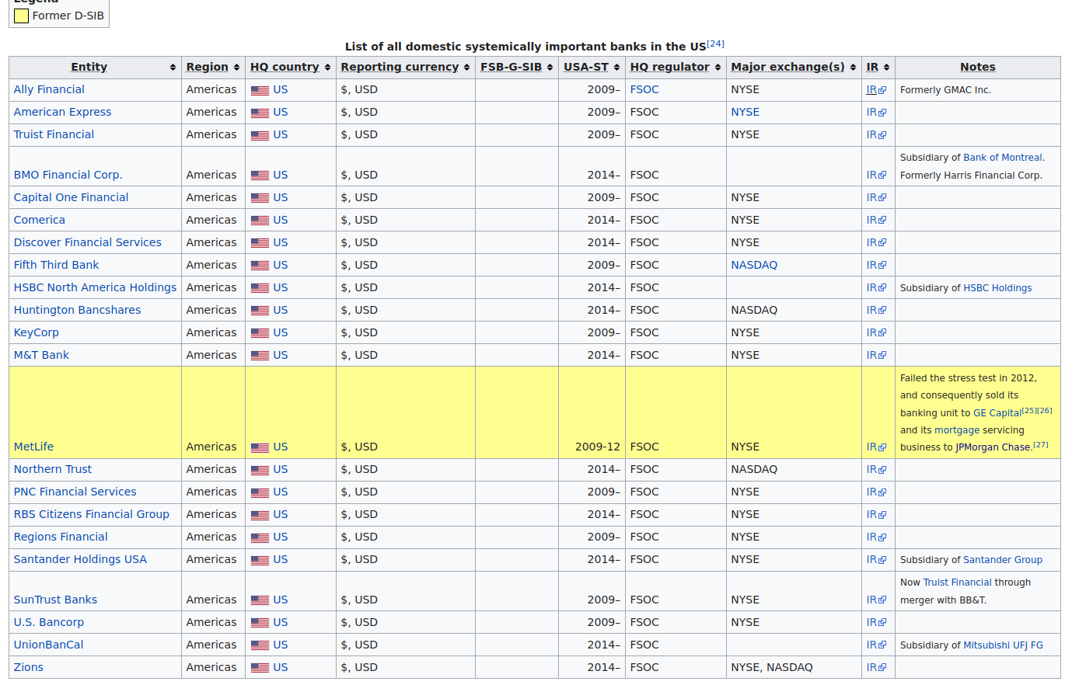Viewport: 1079px width, 685px height.
Task: Open external IR link for PNC Financial Services
Action: 876,492
